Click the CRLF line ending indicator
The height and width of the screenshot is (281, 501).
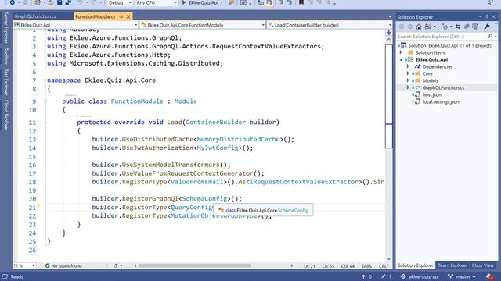coord(384,265)
